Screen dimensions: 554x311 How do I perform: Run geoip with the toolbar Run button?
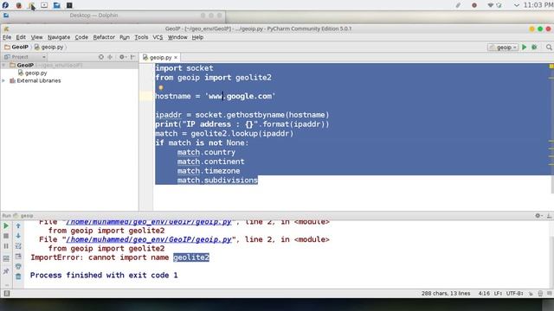pos(525,48)
